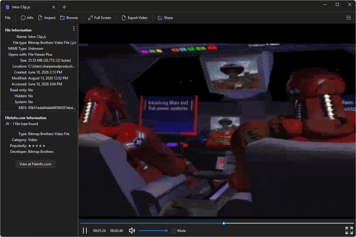Add a new tab with plus icon
Image resolution: width=356 pixels, height=237 pixels.
click(64, 7)
